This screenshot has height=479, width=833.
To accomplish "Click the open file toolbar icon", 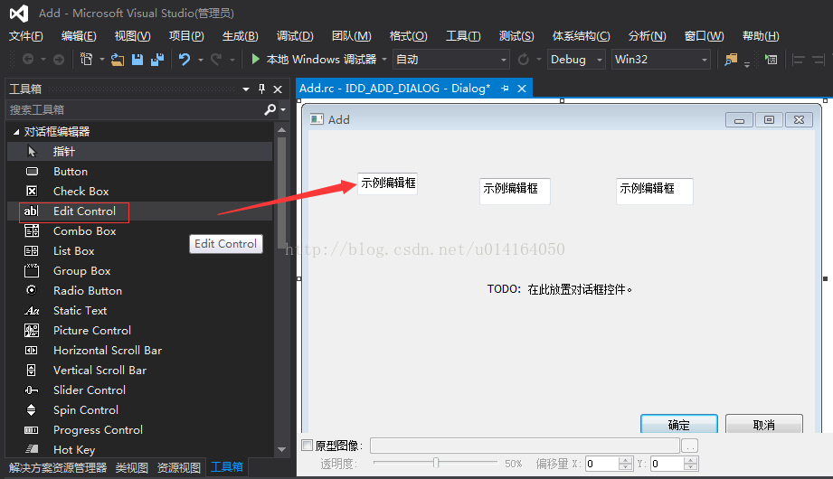I will 118,60.
